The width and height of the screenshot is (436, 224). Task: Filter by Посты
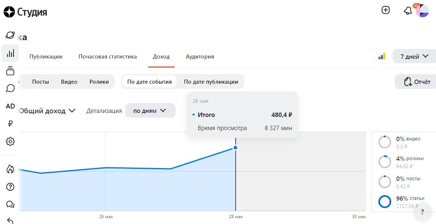tap(40, 82)
